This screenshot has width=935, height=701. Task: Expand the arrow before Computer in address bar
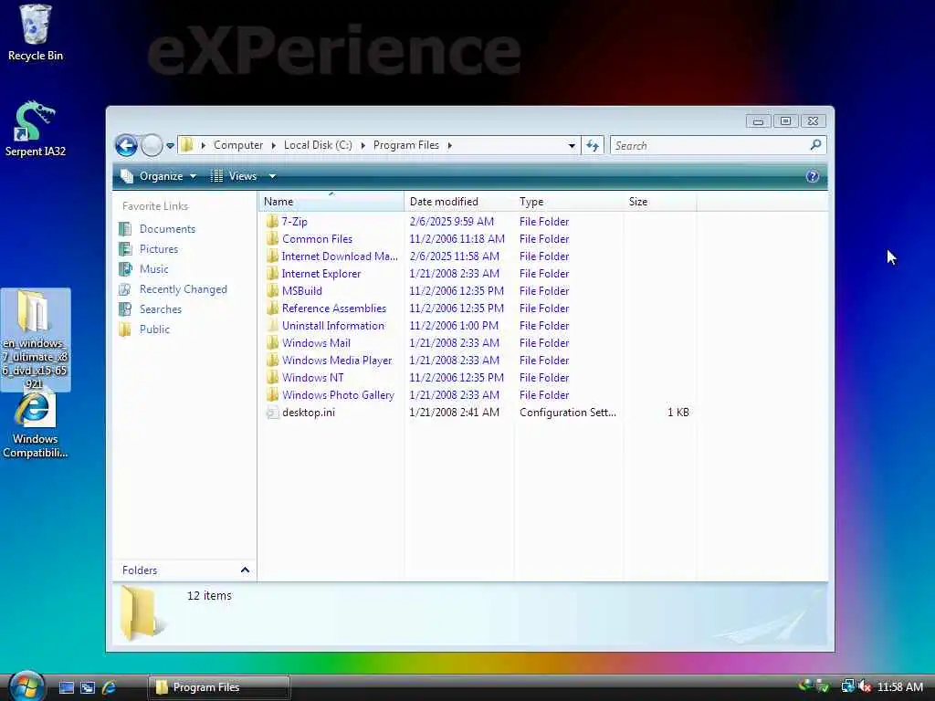pos(204,145)
